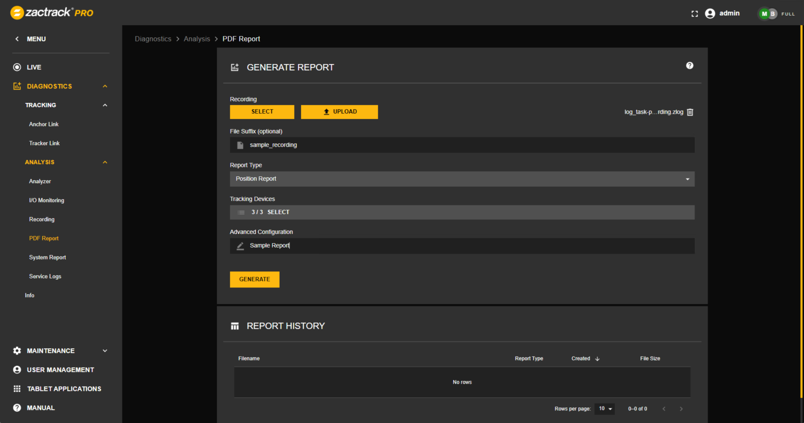Click the help question mark icon

pyautogui.click(x=689, y=66)
